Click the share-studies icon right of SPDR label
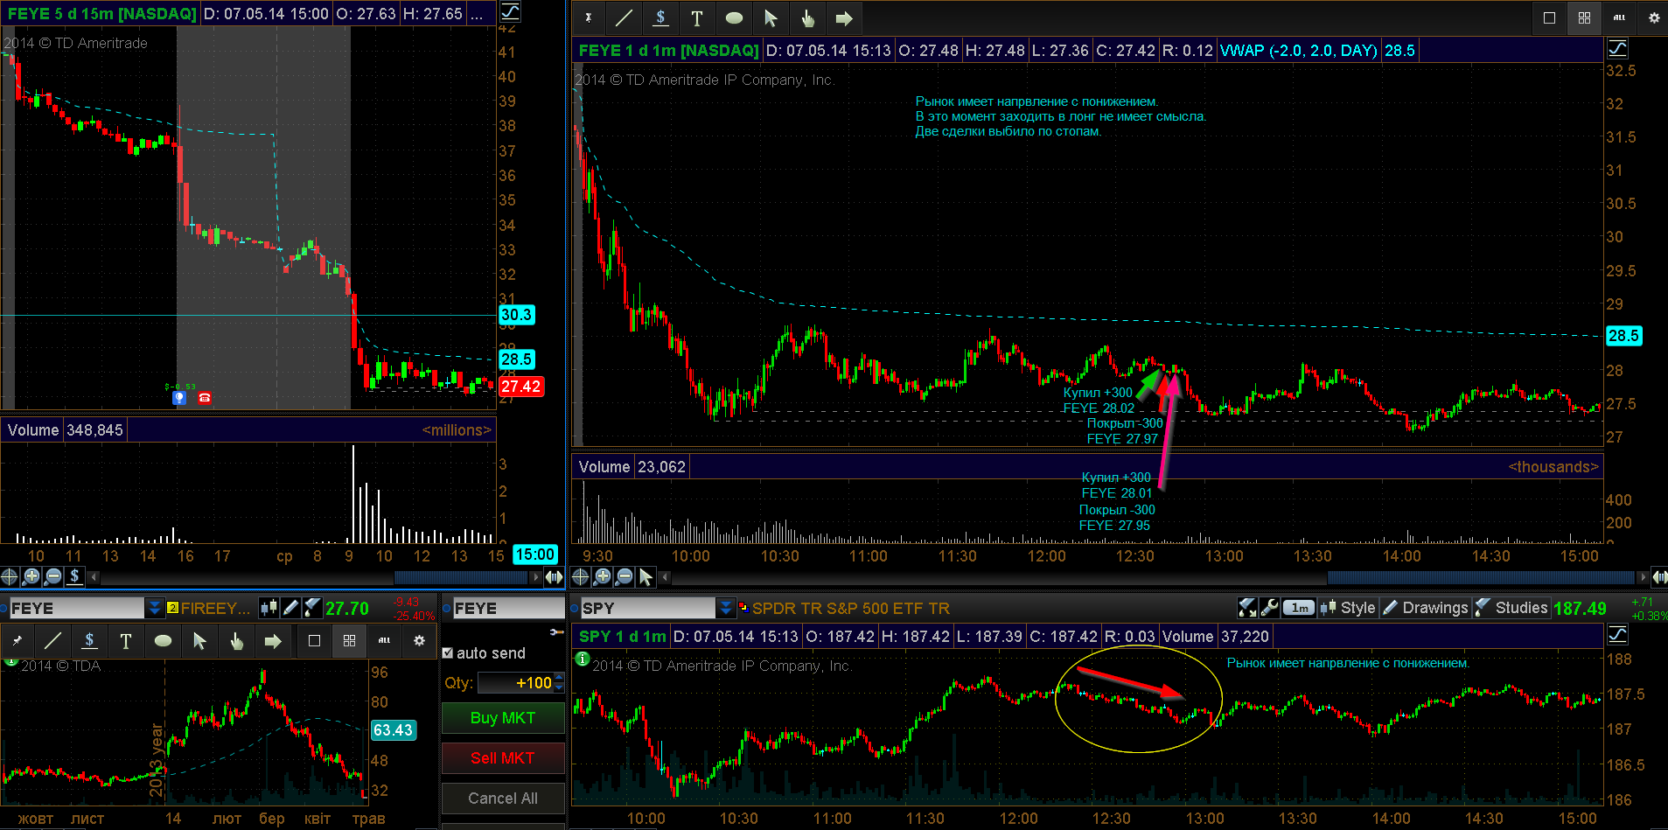 tap(1247, 607)
